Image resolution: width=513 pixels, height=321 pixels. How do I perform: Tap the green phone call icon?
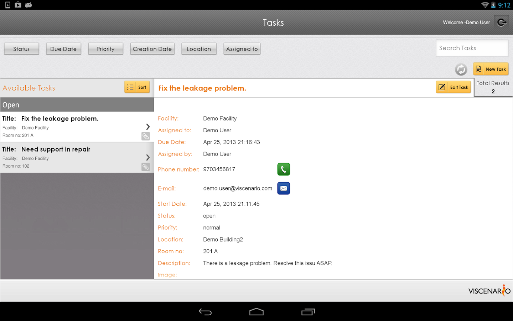point(284,169)
